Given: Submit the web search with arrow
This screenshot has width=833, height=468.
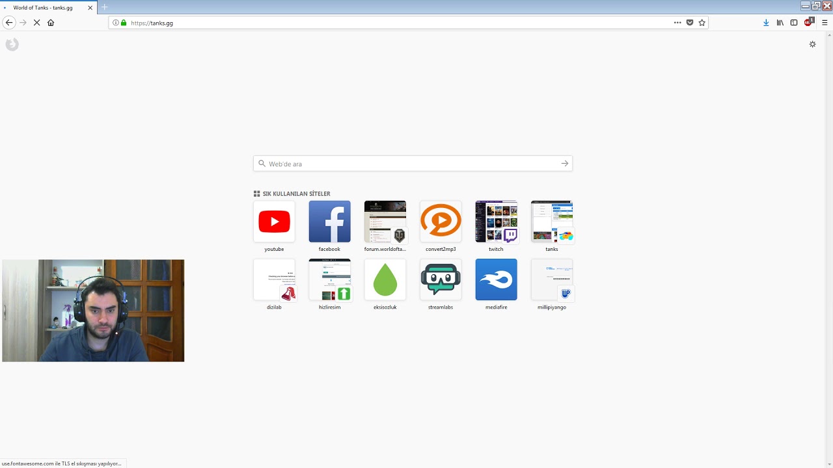Looking at the screenshot, I should (x=565, y=164).
